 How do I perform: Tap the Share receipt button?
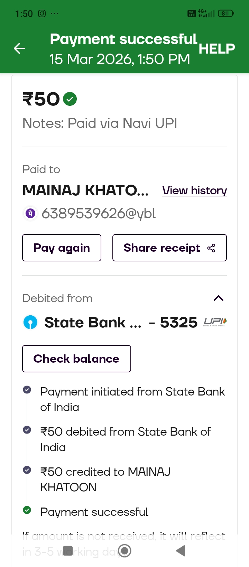coord(169,248)
